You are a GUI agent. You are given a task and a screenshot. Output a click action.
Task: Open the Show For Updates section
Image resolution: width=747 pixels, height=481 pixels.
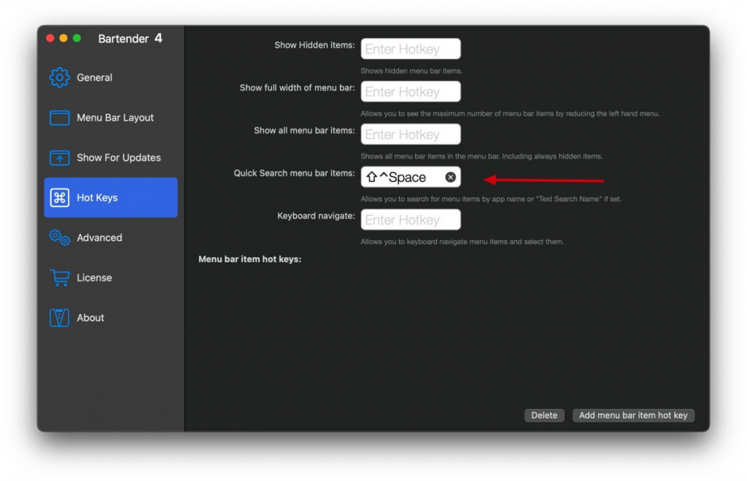(x=111, y=157)
